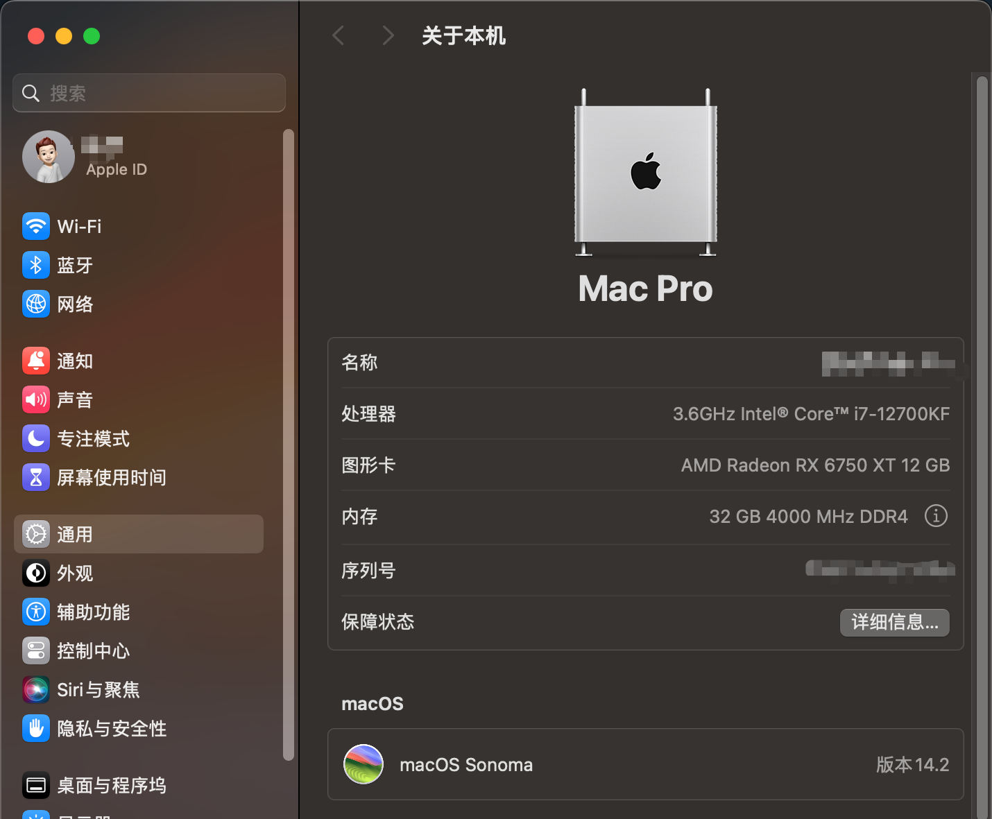Viewport: 992px width, 819px height.
Task: Navigate back with the left chevron
Action: pyautogui.click(x=339, y=35)
